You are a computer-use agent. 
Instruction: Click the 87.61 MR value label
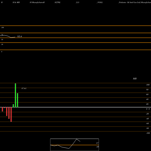coord(24,88)
